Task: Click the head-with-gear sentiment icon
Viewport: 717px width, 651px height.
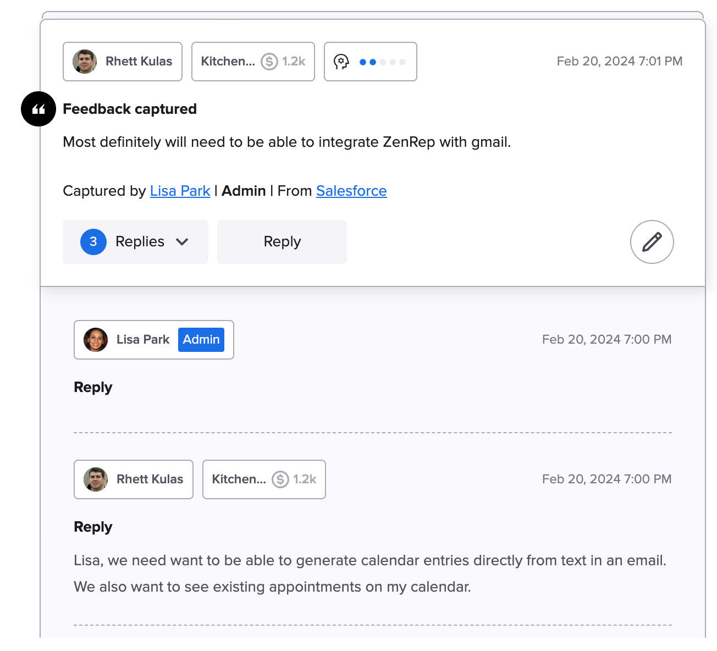Action: point(341,62)
